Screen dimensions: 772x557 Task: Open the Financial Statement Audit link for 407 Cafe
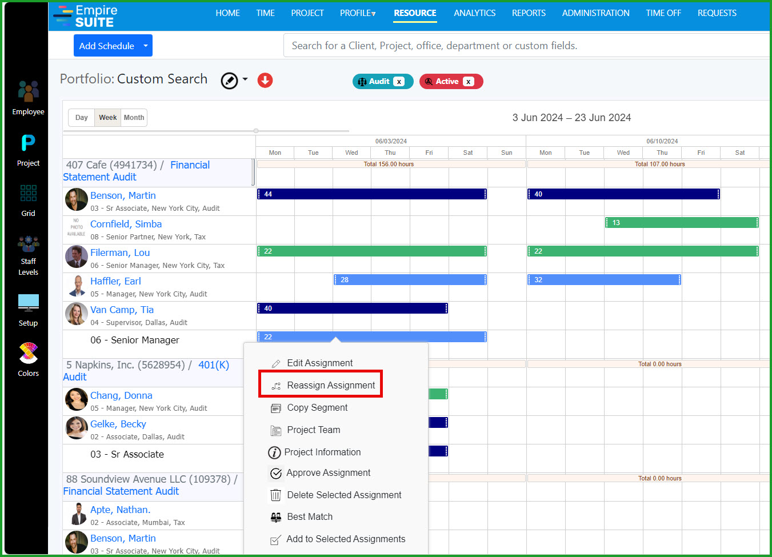pyautogui.click(x=137, y=171)
